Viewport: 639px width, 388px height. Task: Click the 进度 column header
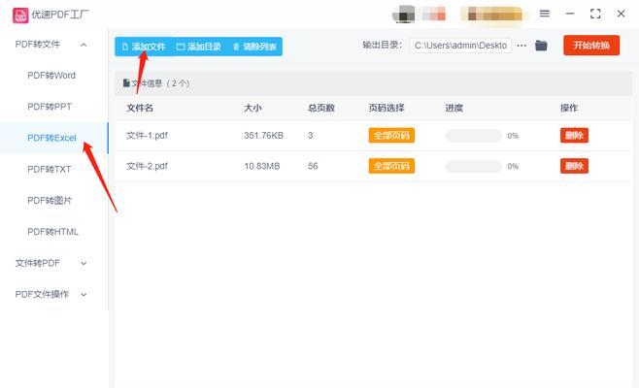click(454, 108)
